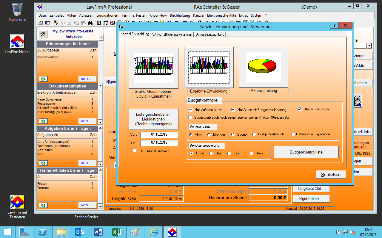Click the address card icon in toolbar

point(47,23)
